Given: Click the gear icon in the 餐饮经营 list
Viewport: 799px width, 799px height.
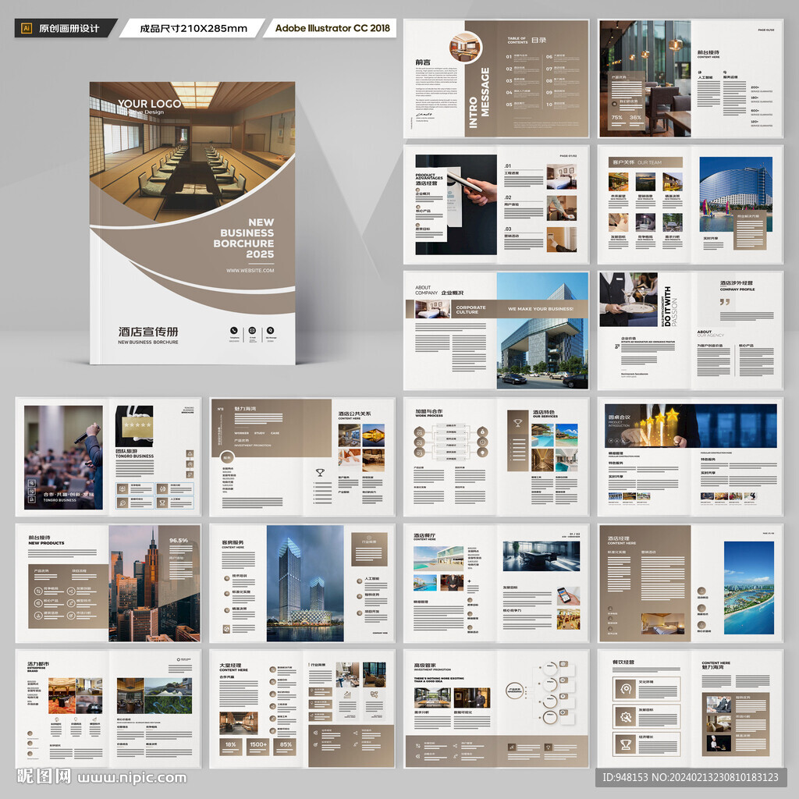Looking at the screenshot, I should click(x=626, y=717).
